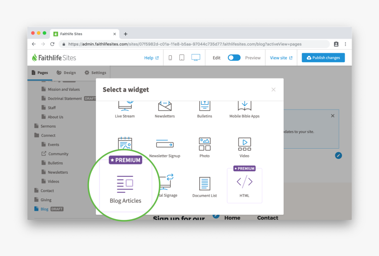Pick the Newsletter Signup widget

[164, 147]
